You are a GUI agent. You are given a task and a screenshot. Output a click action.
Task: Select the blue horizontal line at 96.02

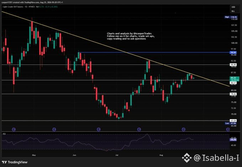pyautogui.click(x=154, y=52)
